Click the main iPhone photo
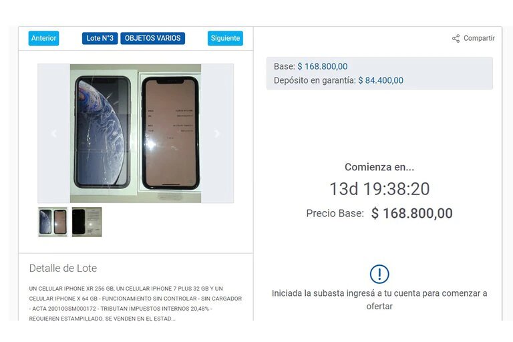The width and height of the screenshot is (513, 342). coord(136,133)
